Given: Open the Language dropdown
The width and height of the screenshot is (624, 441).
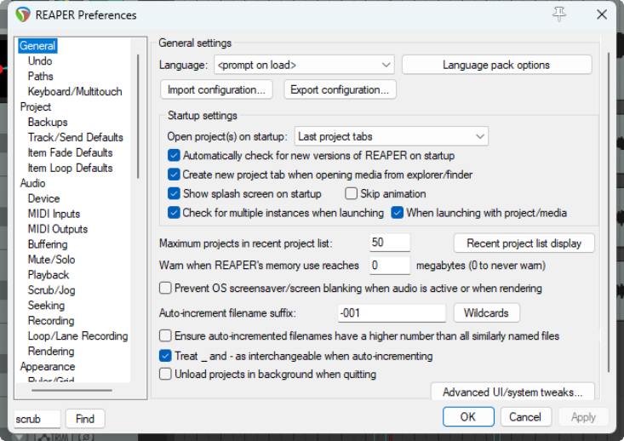Looking at the screenshot, I should pyautogui.click(x=304, y=65).
